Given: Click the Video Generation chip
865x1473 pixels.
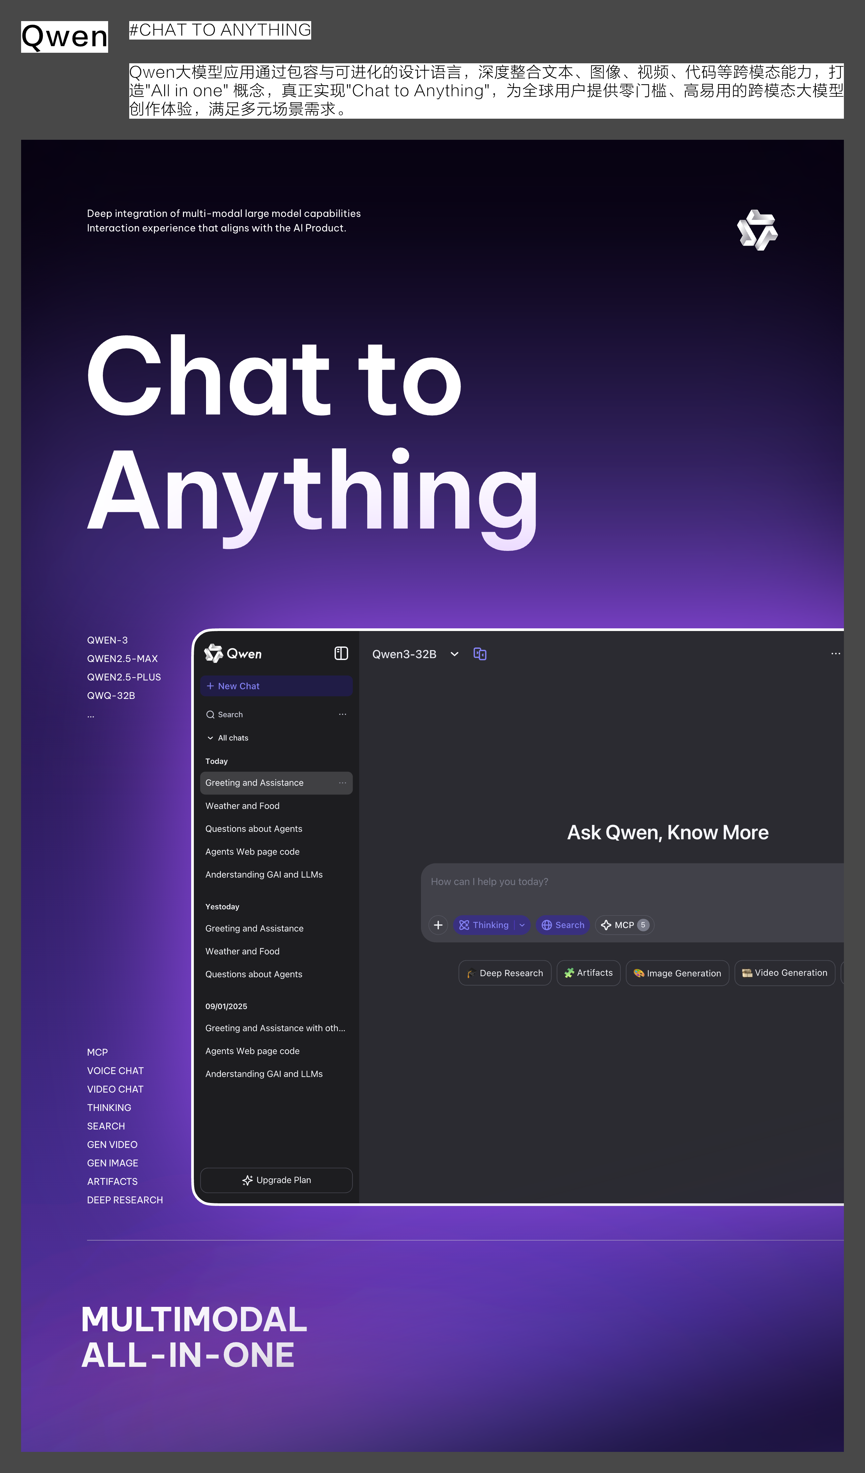Looking at the screenshot, I should point(784,973).
